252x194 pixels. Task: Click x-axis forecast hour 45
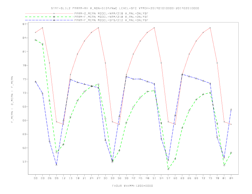140,178
